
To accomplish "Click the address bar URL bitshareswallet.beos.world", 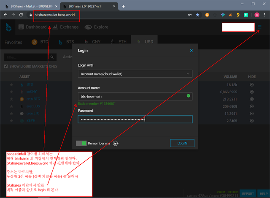I will click(x=54, y=15).
